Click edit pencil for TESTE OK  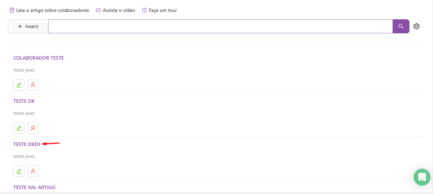(x=19, y=128)
